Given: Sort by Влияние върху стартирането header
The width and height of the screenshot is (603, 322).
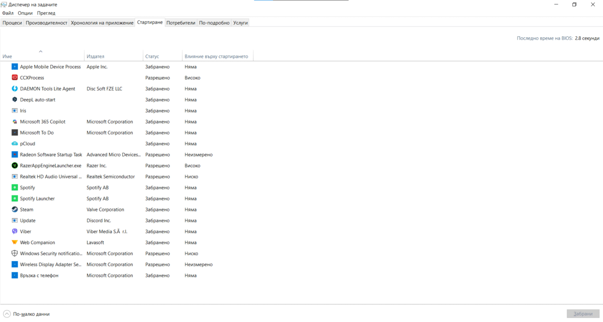Looking at the screenshot, I should pyautogui.click(x=218, y=56).
